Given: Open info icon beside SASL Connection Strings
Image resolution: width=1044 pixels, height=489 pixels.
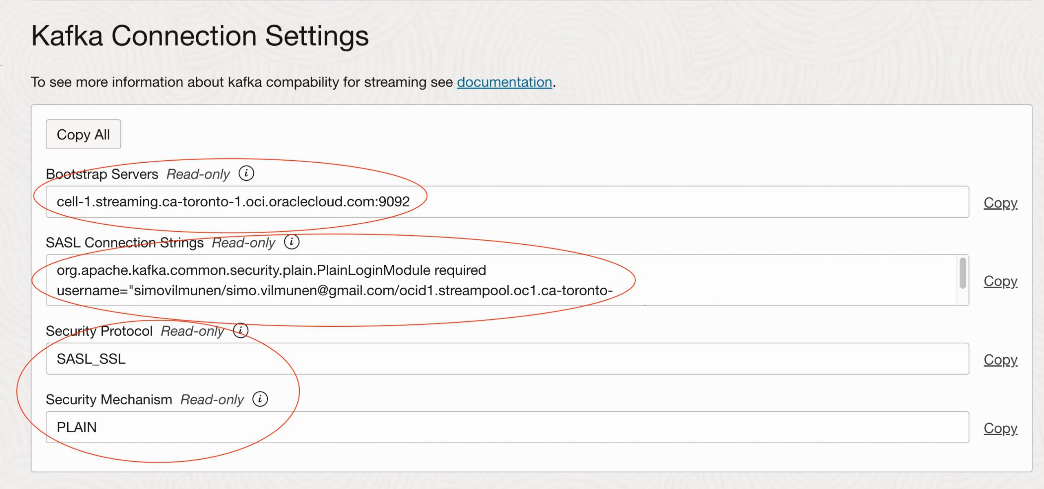Looking at the screenshot, I should [x=292, y=242].
